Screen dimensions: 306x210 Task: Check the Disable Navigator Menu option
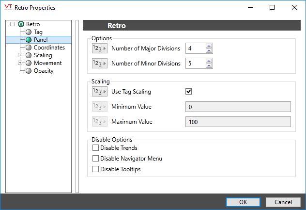[95, 159]
